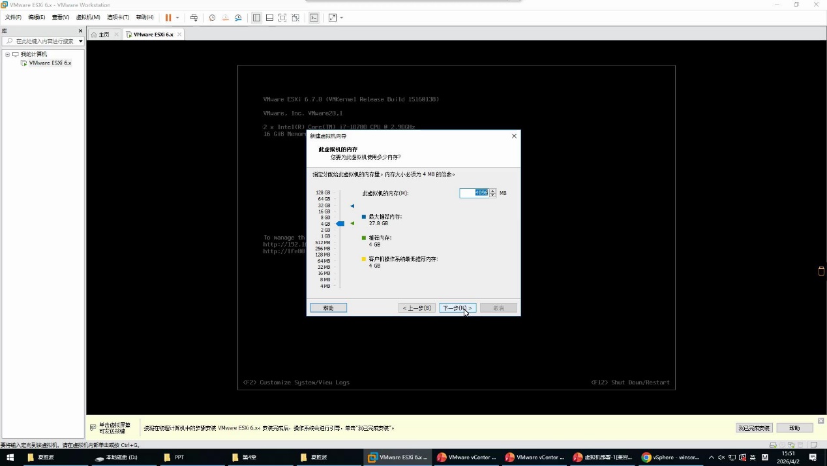Click the stretch guest display icon

[x=332, y=18]
